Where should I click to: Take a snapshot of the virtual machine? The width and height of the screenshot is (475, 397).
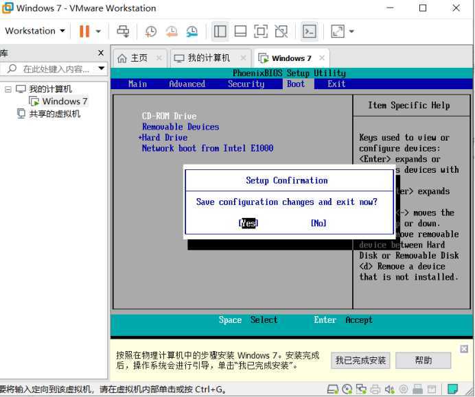pyautogui.click(x=150, y=31)
